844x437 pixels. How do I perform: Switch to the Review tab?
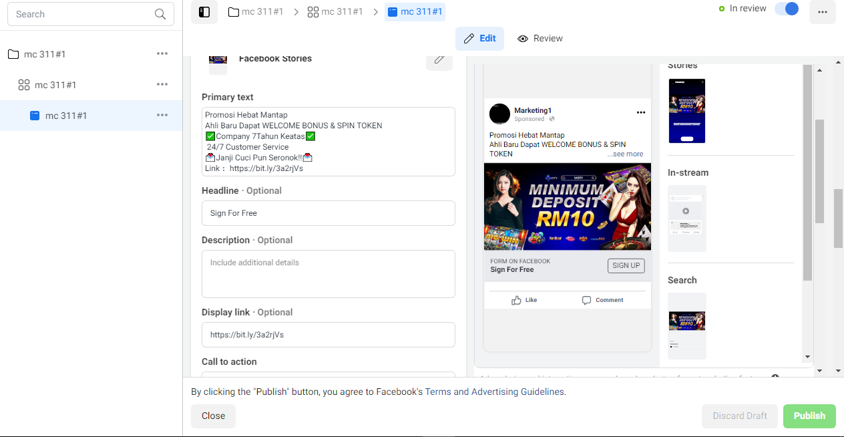pyautogui.click(x=540, y=39)
